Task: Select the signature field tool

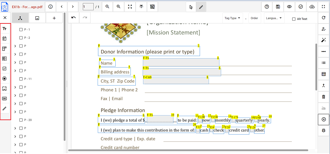Action: [x=4, y=89]
